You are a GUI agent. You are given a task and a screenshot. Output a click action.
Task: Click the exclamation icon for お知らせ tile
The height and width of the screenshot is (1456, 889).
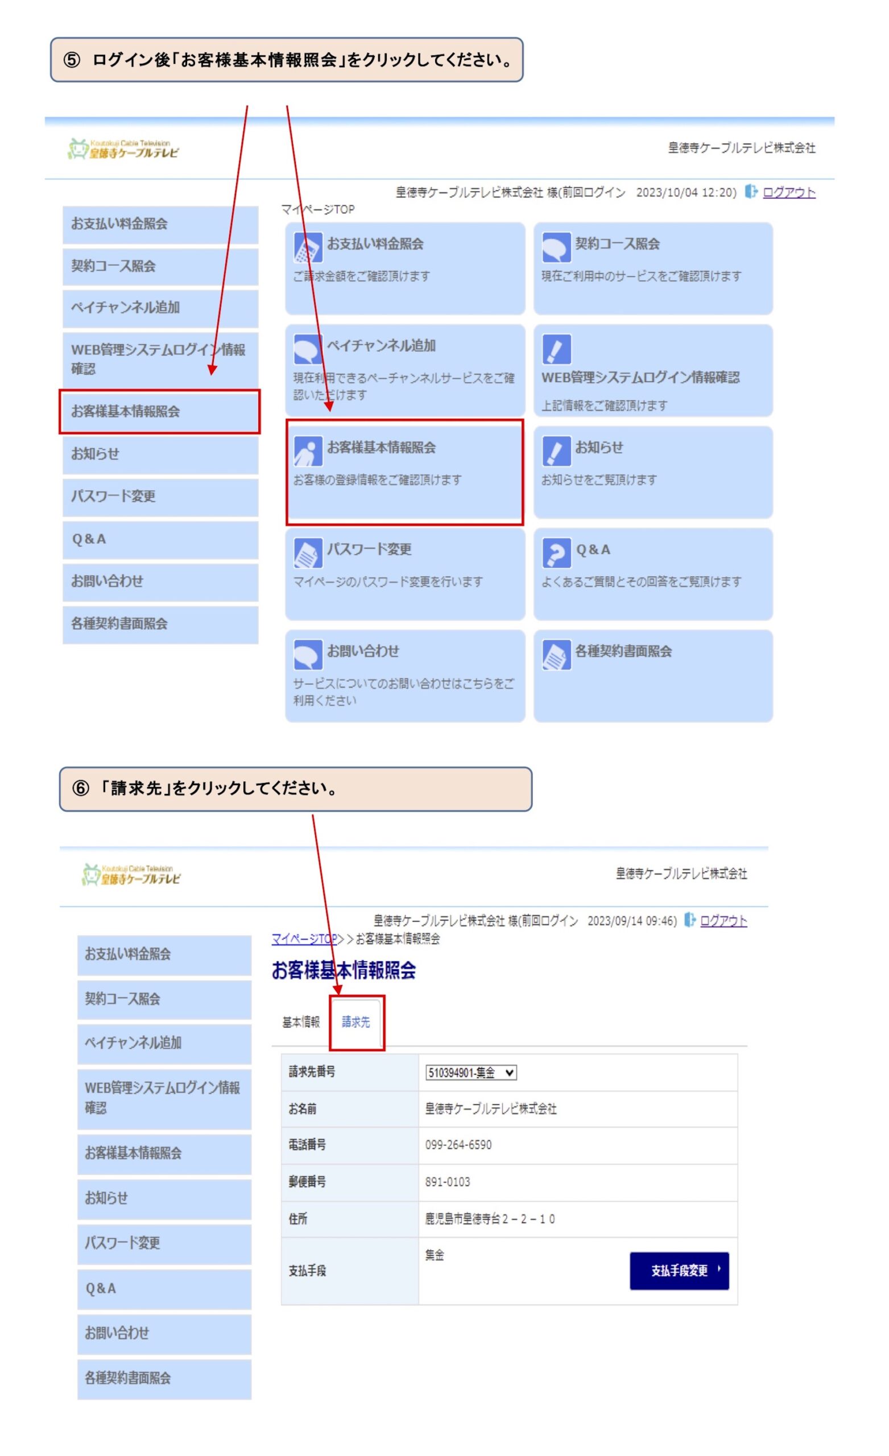(556, 451)
